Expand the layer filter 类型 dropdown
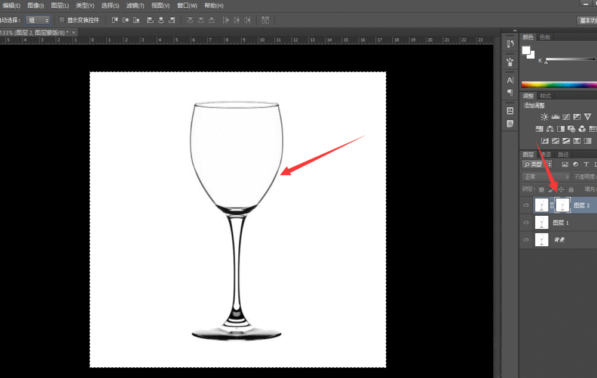597x378 pixels. click(x=537, y=164)
